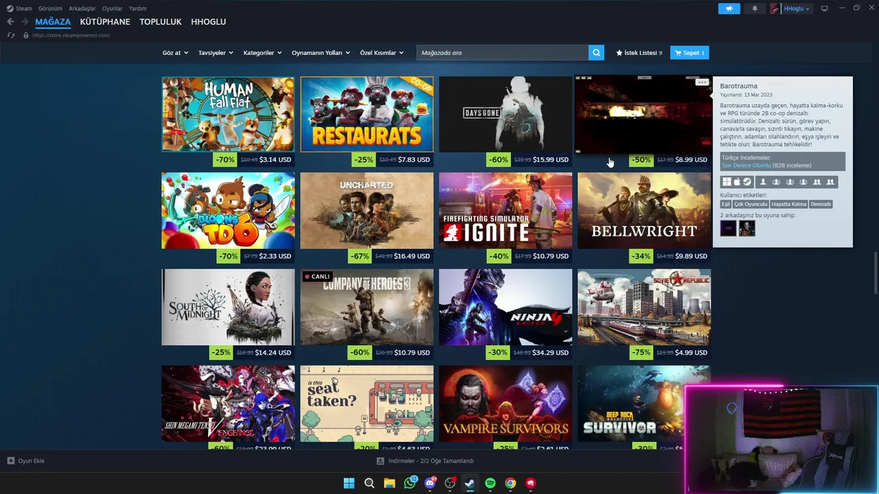The width and height of the screenshot is (879, 494).
Task: Expand the Göz at menu
Action: 175,53
